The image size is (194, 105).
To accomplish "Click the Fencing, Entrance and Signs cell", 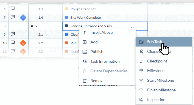I will click(x=105, y=26).
